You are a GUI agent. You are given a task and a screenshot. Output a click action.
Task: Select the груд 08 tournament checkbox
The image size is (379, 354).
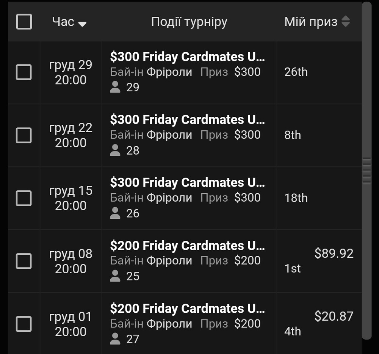[x=23, y=261]
